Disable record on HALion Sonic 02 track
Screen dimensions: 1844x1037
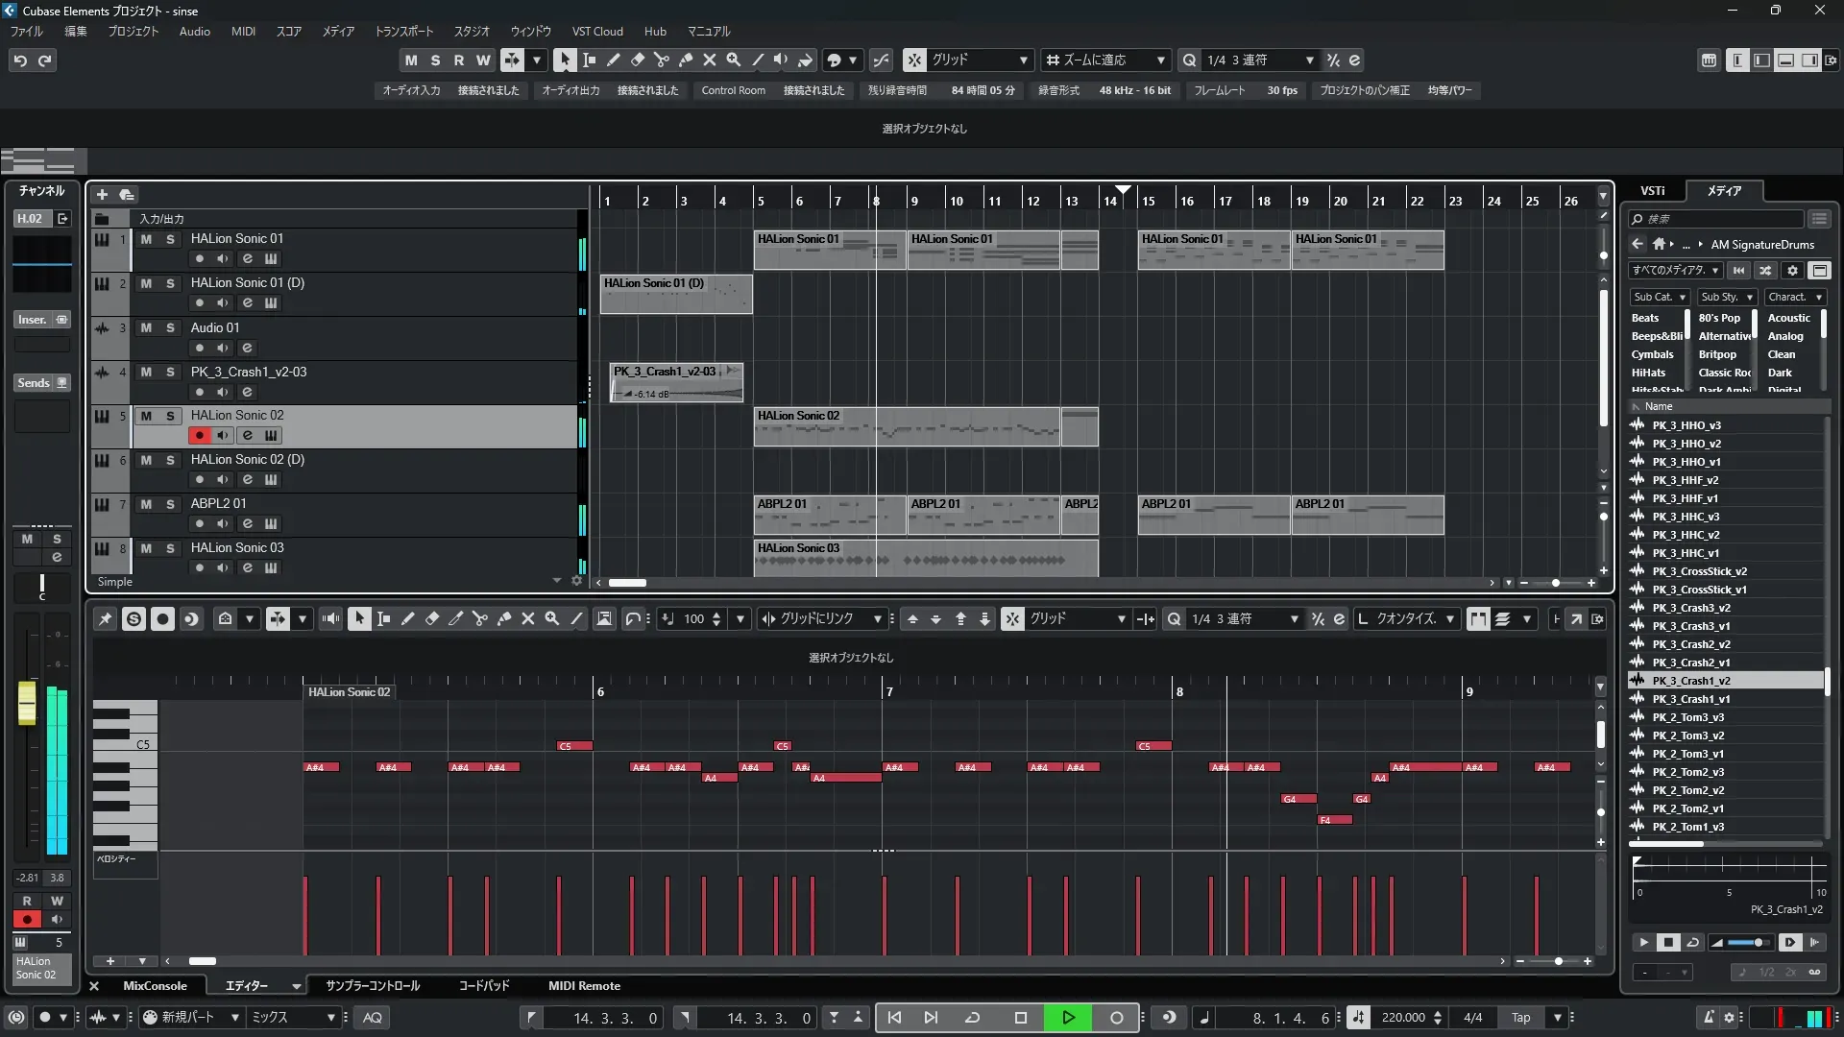[199, 436]
